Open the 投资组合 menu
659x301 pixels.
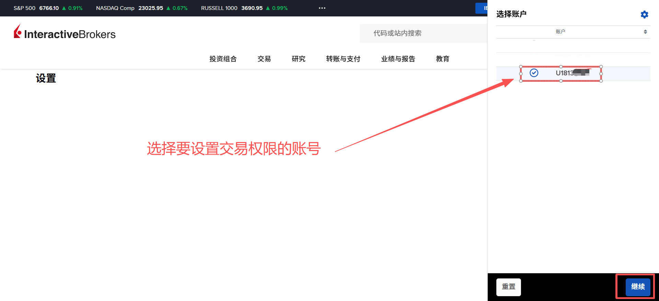(223, 59)
